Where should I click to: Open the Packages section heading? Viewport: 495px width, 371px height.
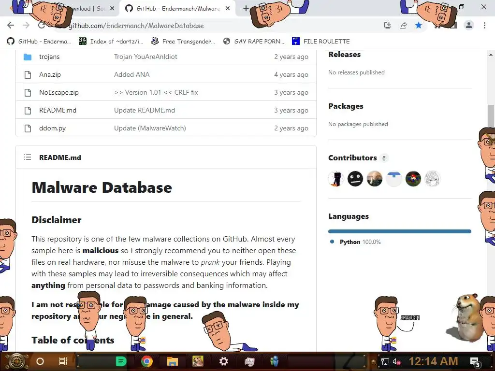(x=346, y=106)
